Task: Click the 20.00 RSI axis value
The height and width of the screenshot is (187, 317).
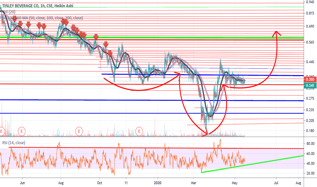Action: point(310,173)
